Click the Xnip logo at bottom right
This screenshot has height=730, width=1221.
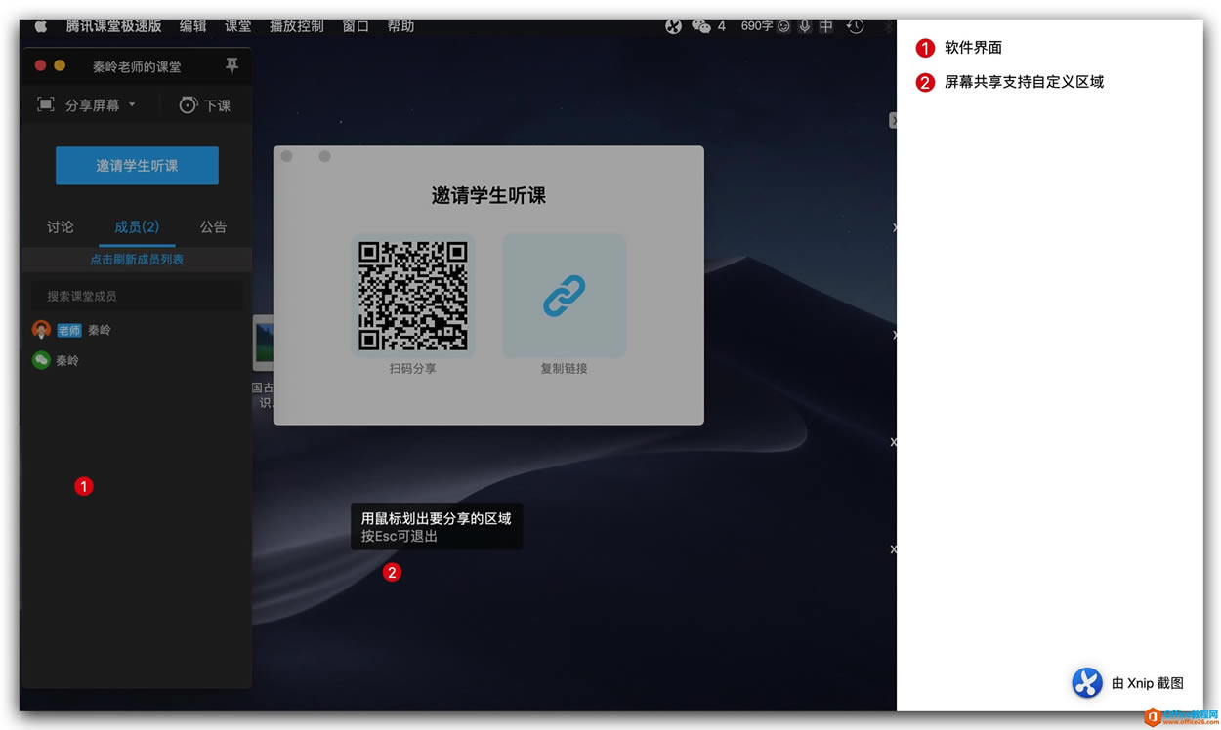point(1087,683)
